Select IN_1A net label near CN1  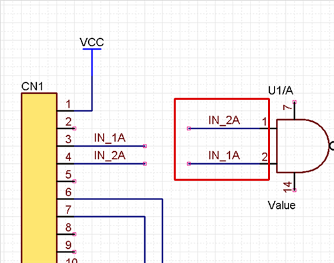(x=110, y=138)
